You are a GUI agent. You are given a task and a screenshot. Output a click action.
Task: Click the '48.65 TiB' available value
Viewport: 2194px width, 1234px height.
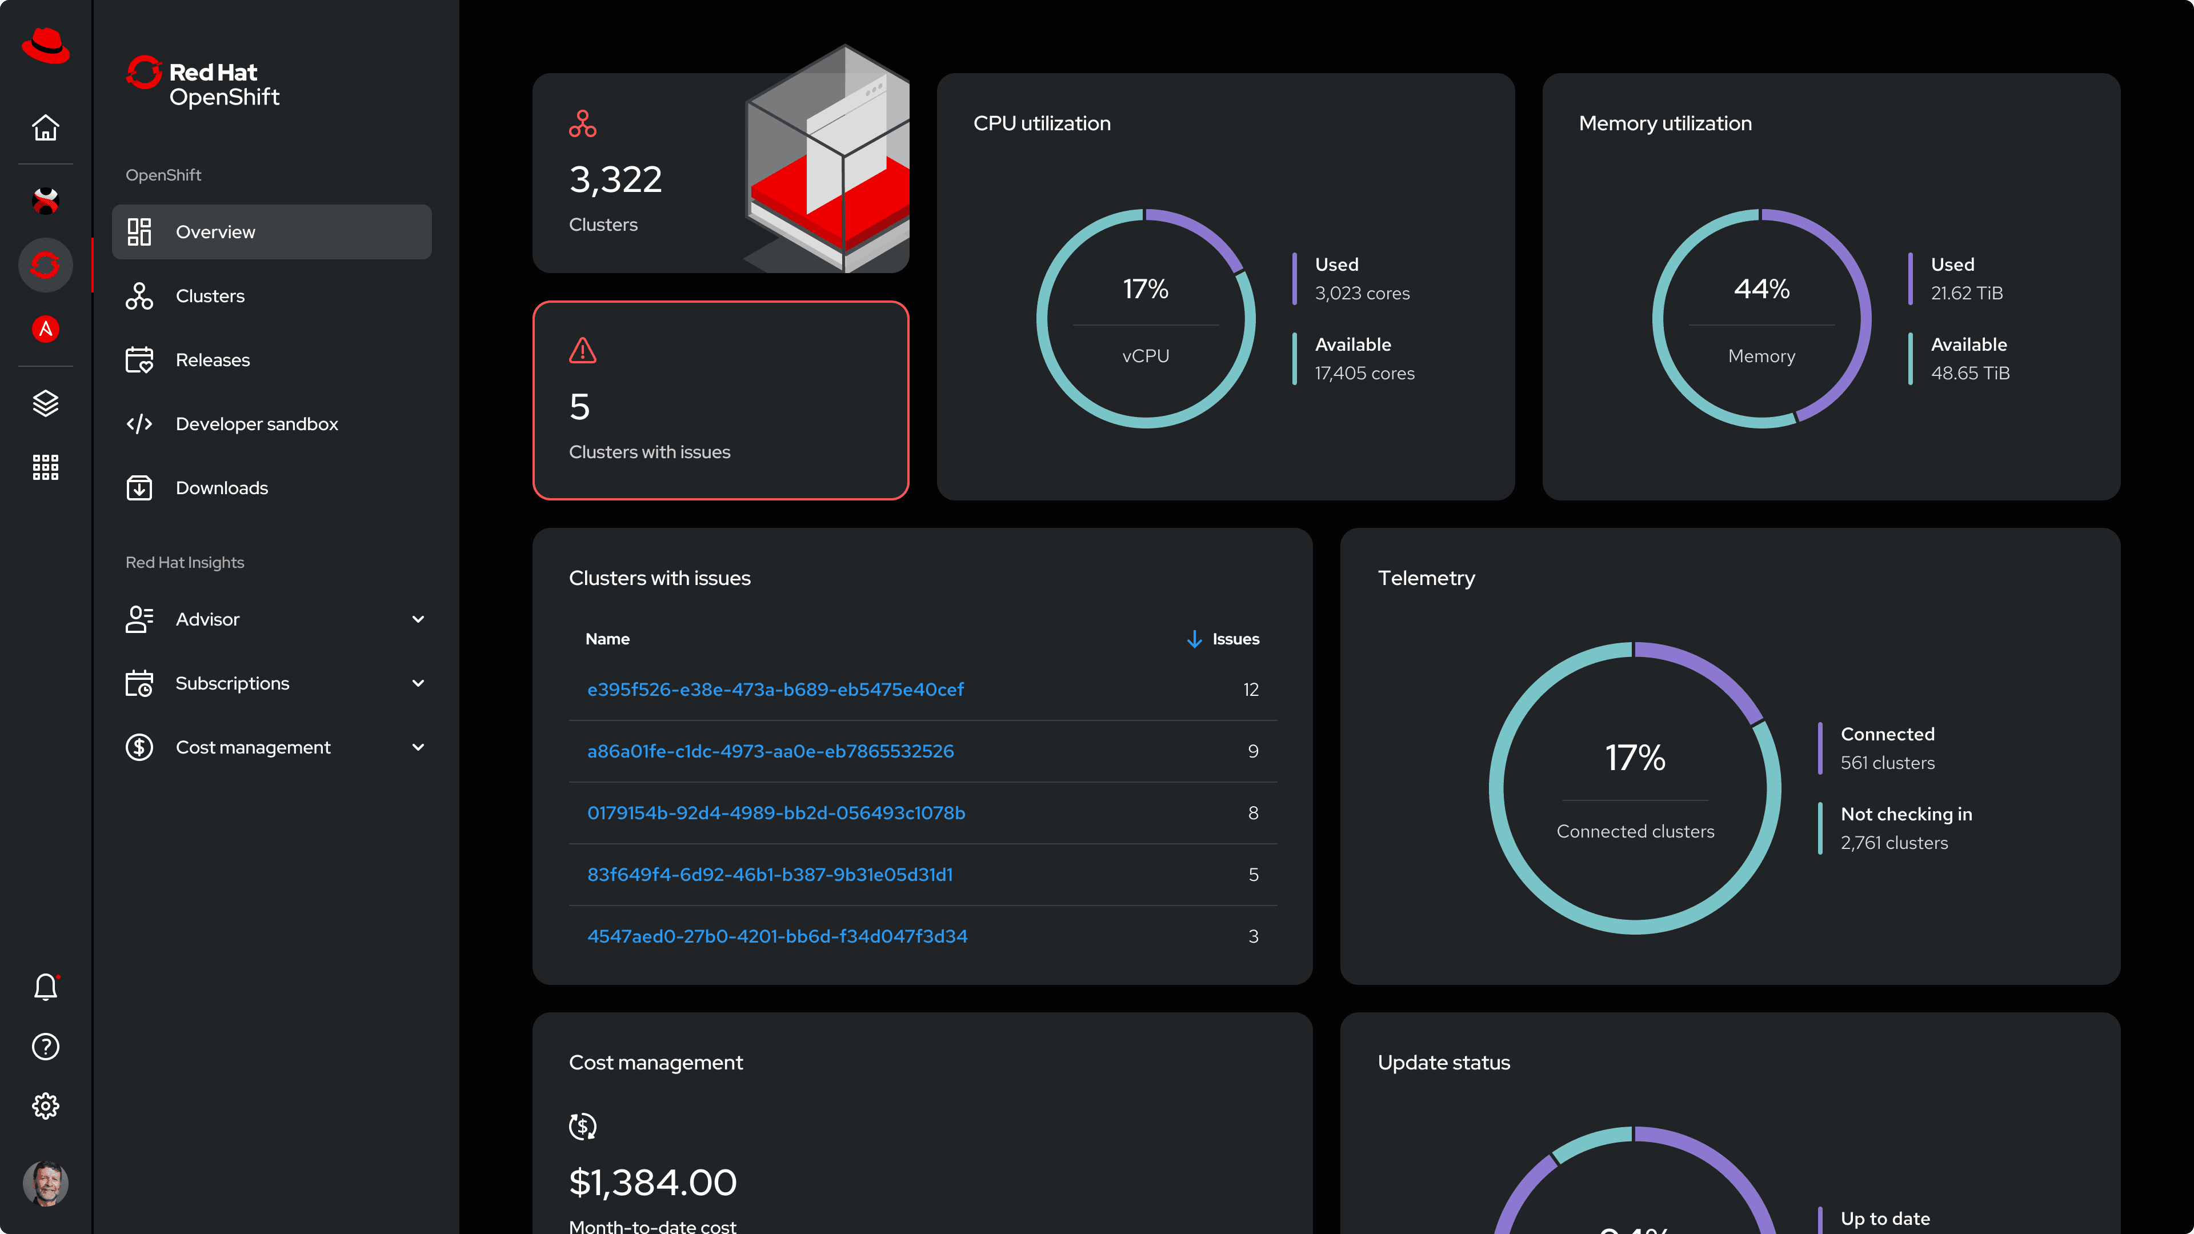coord(1970,373)
